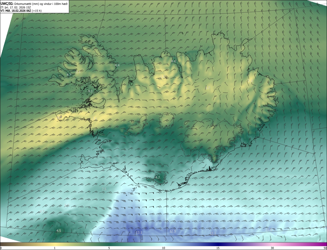
Task: Click the 5 tick on the color scale
Action: [109, 248]
